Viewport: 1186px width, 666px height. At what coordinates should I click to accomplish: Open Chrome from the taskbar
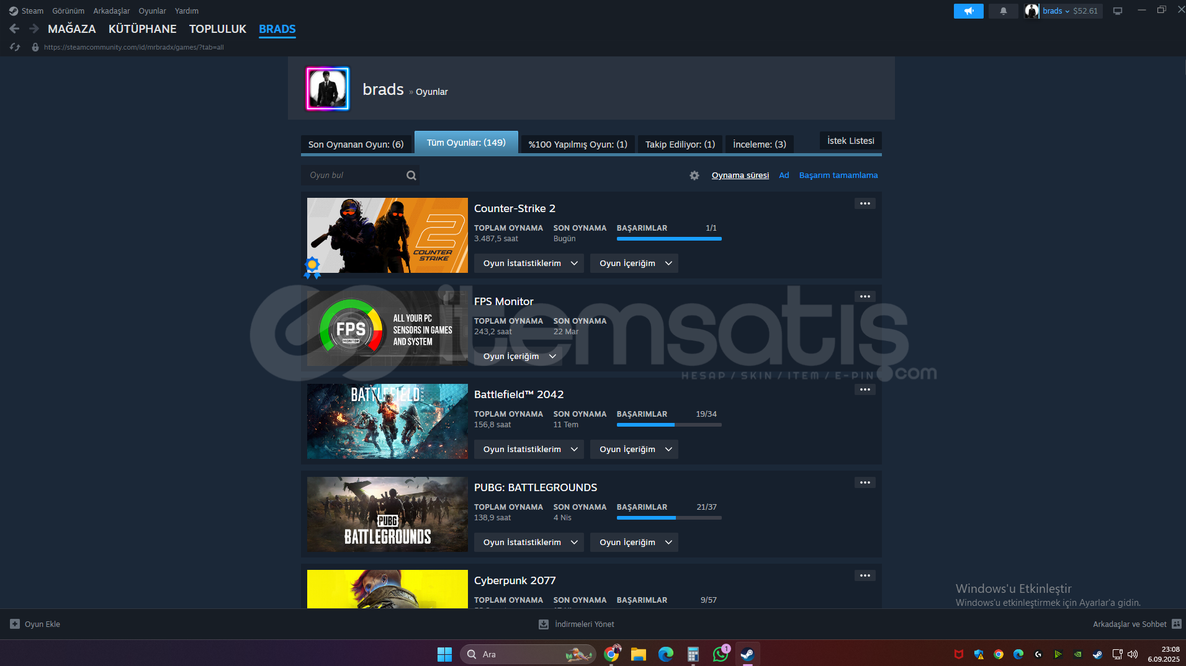tap(611, 654)
